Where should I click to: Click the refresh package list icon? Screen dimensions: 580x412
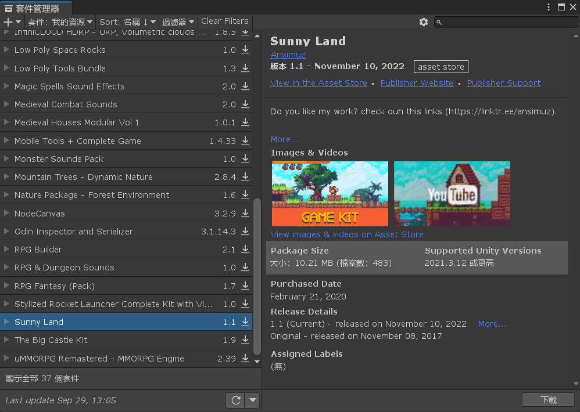[235, 400]
